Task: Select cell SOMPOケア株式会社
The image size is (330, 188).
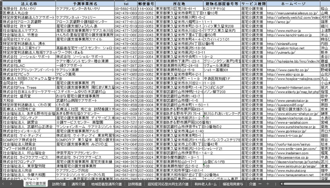Action: click(29, 140)
